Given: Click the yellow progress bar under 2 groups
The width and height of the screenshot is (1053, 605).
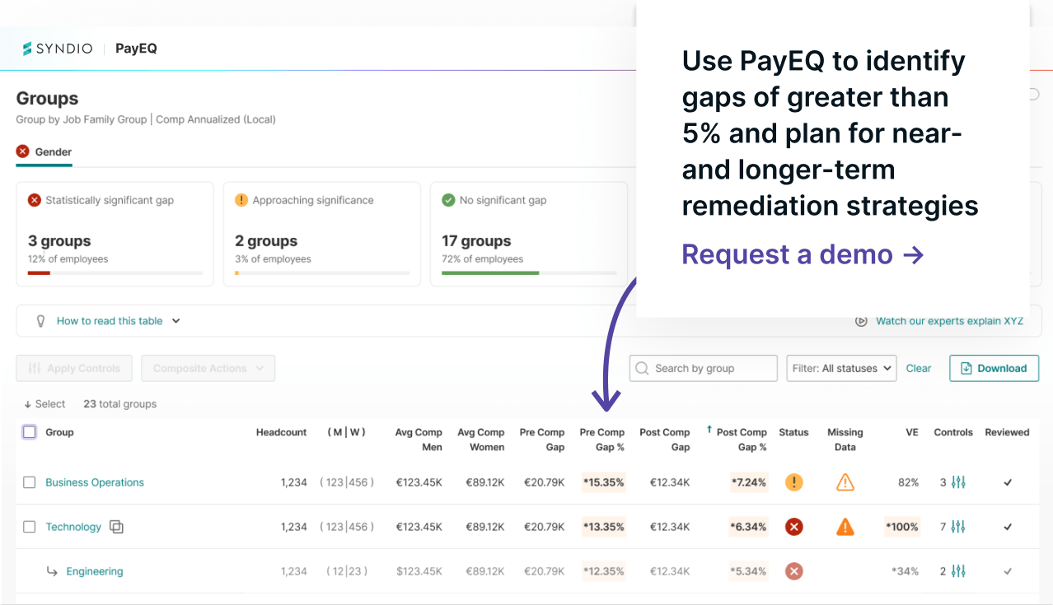Looking at the screenshot, I should (x=237, y=272).
